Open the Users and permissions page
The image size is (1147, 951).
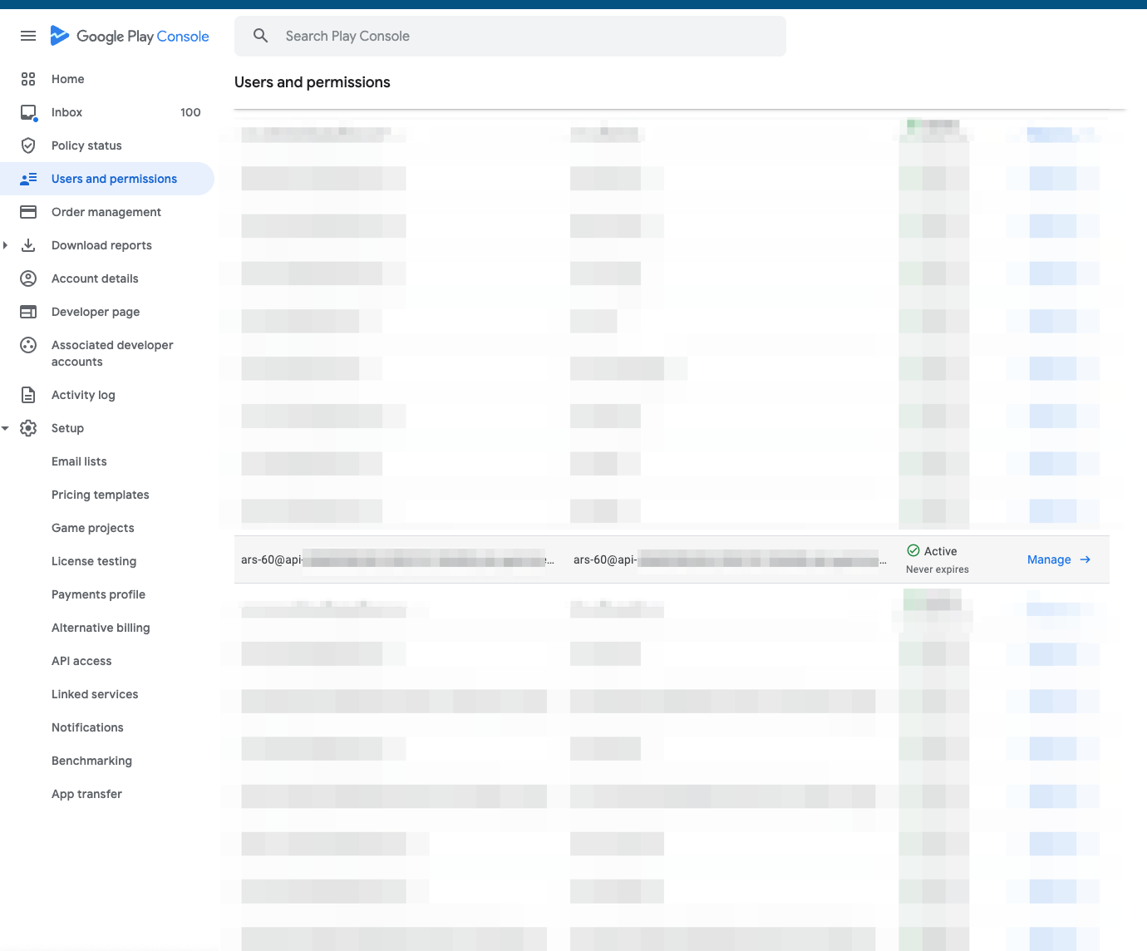114,179
